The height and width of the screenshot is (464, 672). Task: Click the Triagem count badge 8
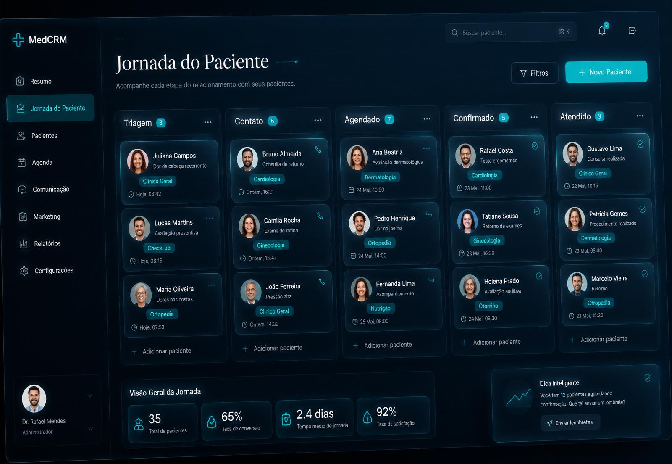click(161, 123)
